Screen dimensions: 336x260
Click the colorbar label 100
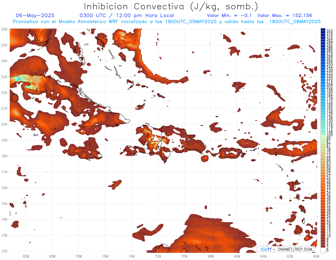[329, 135]
